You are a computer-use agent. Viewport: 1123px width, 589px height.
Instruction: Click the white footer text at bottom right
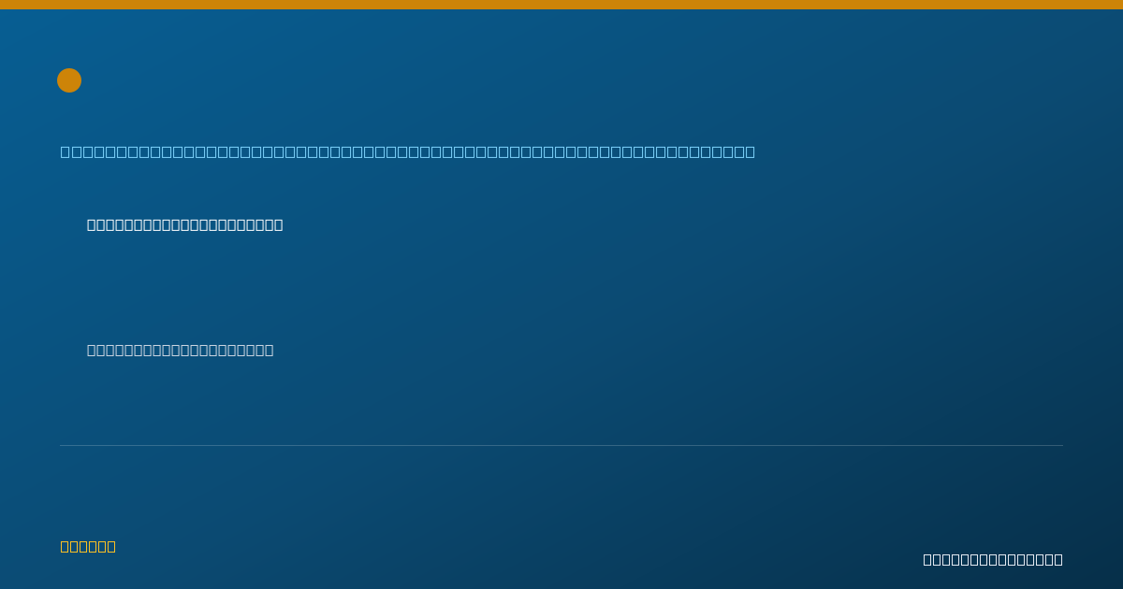pos(993,559)
